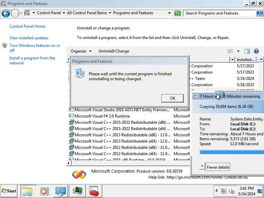Open Control Panel taskbar icon
The width and height of the screenshot is (264, 198).
61,191
